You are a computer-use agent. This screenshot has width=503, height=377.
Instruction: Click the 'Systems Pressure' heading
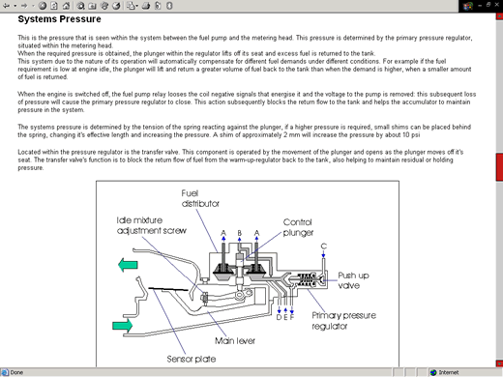(x=59, y=19)
